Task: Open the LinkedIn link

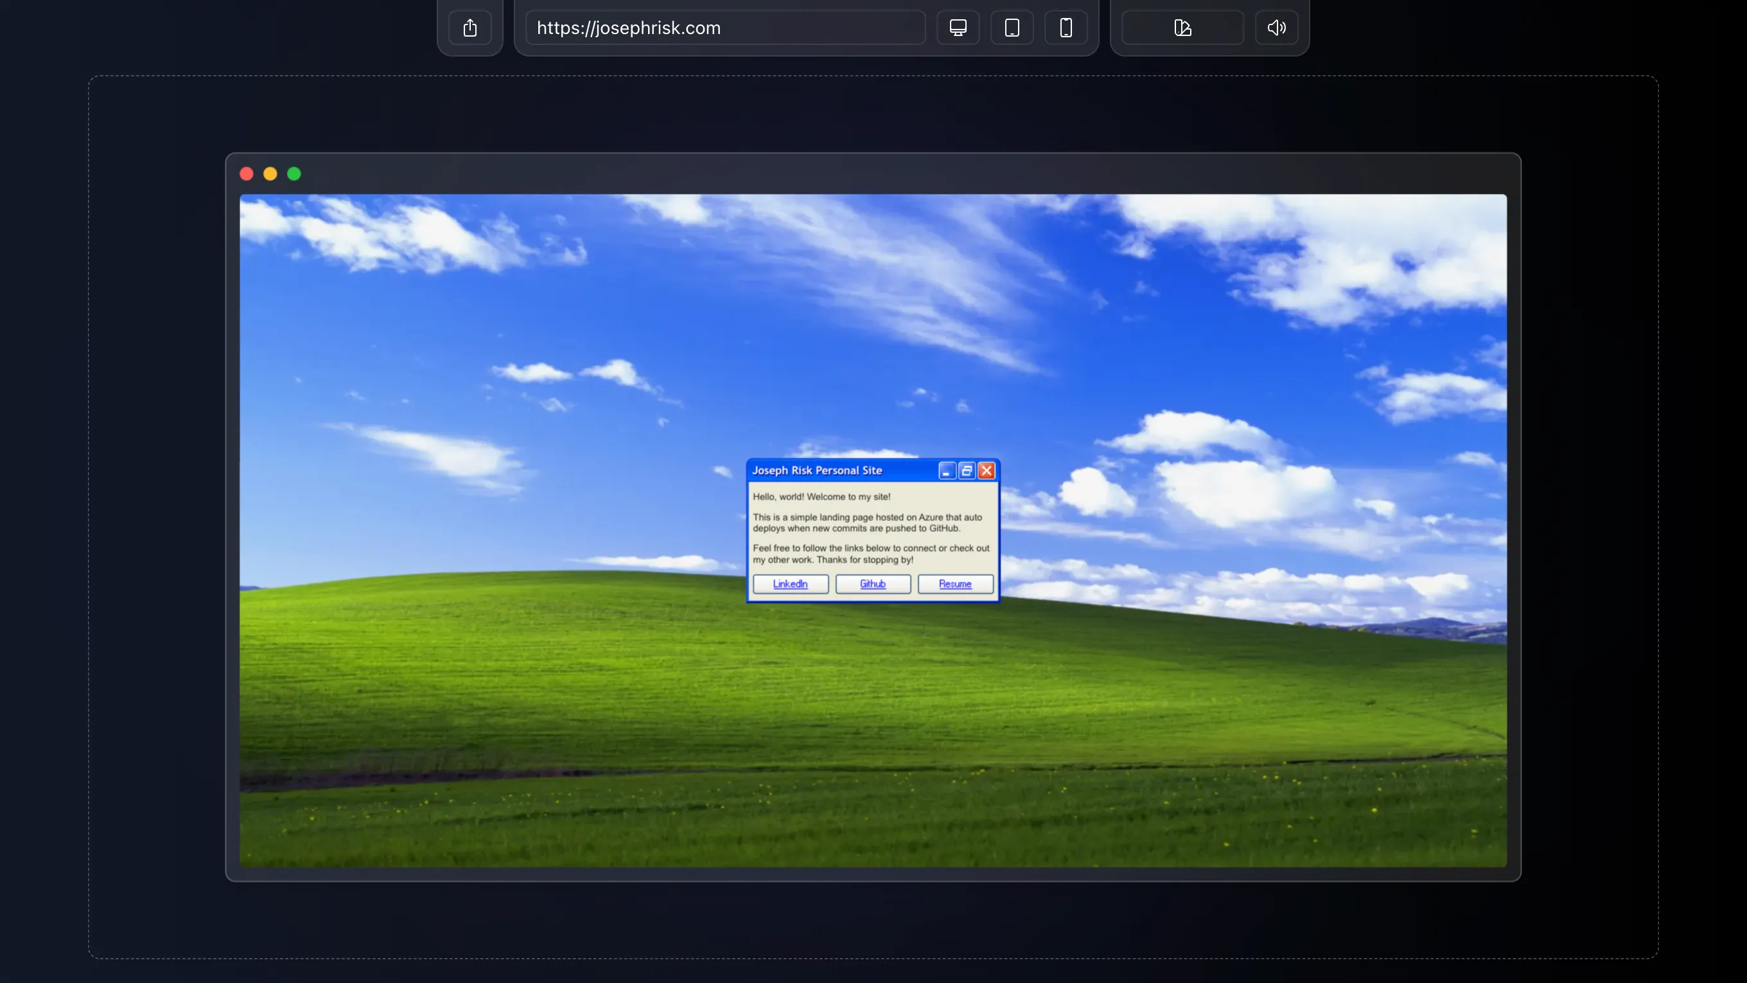Action: [790, 584]
